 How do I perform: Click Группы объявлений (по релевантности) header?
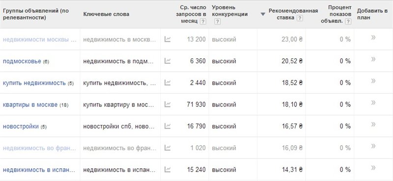click(x=35, y=14)
